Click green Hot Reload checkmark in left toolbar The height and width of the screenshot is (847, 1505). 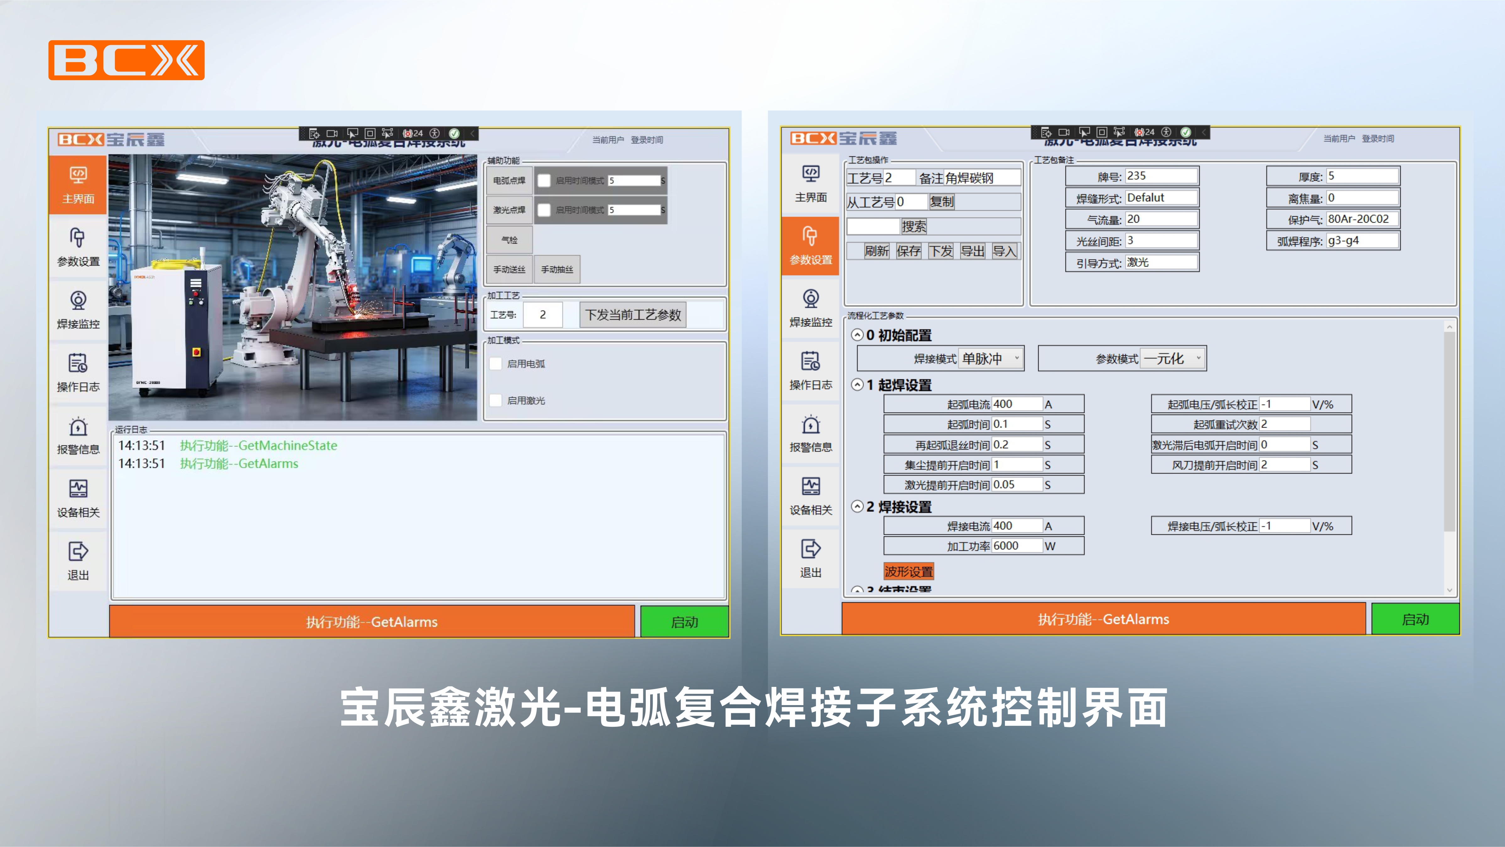pyautogui.click(x=454, y=133)
